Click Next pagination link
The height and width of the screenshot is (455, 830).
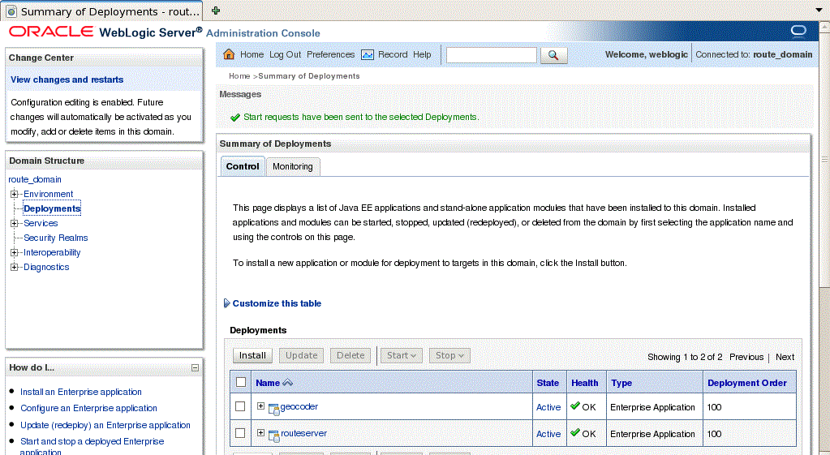pos(785,357)
